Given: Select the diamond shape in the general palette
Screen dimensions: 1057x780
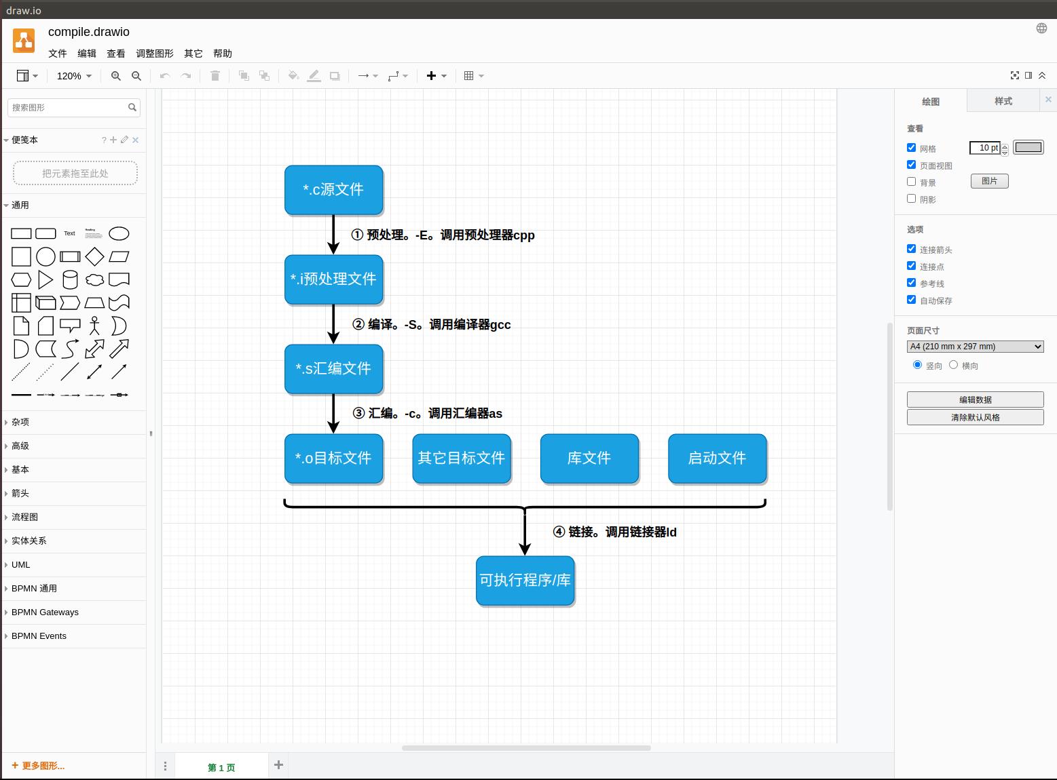Looking at the screenshot, I should 95,256.
